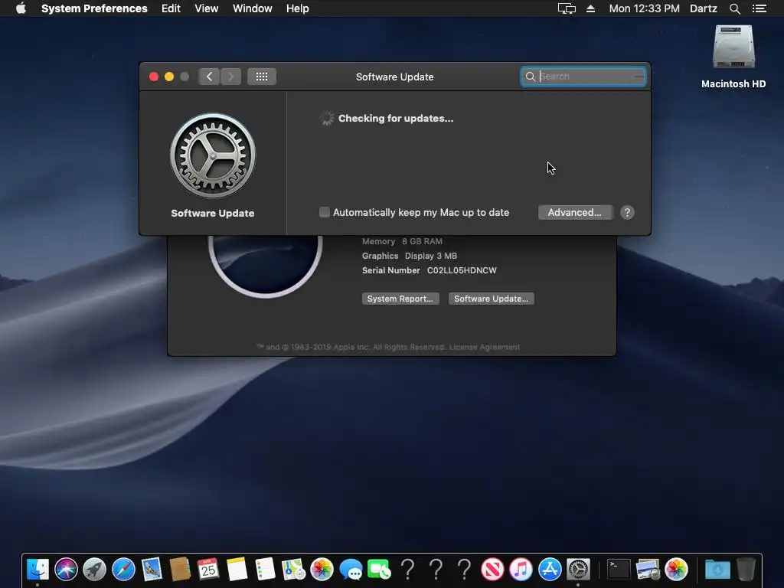Open Finder from the dock
This screenshot has height=588, width=784.
[38, 570]
